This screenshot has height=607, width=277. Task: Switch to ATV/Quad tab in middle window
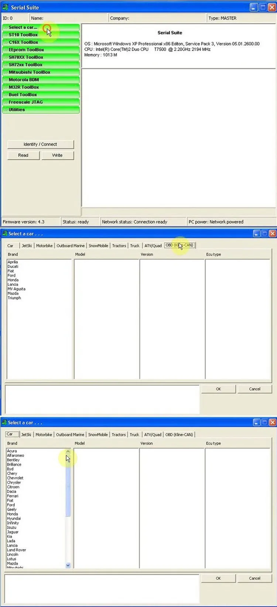coord(153,245)
